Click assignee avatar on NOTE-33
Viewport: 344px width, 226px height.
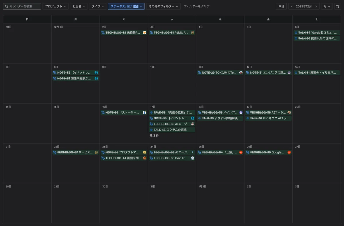point(96,73)
